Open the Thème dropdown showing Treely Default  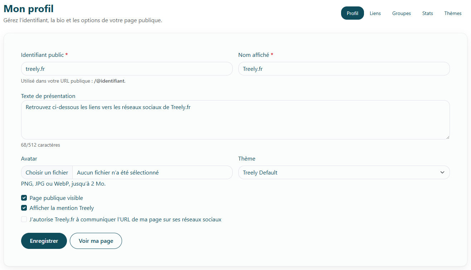click(x=344, y=172)
